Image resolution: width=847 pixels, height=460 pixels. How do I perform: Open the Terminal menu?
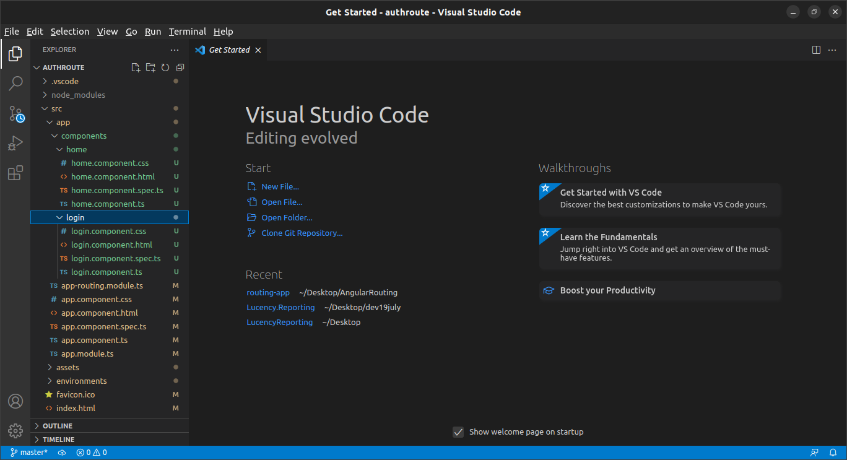(x=188, y=32)
